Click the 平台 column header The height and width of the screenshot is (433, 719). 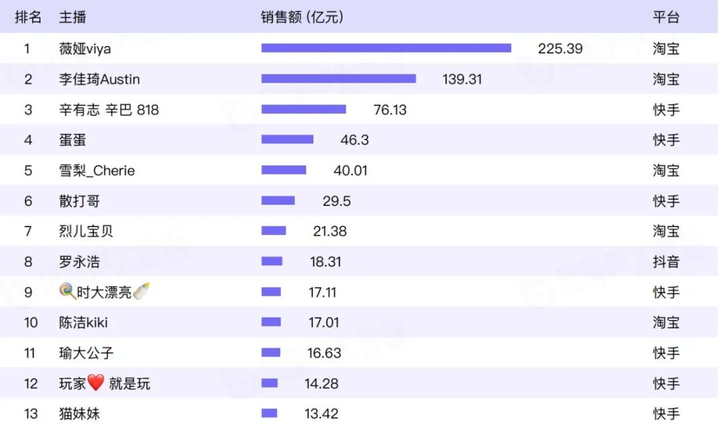tap(666, 17)
